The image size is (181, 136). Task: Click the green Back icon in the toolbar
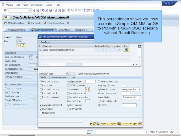(x=43, y=10)
